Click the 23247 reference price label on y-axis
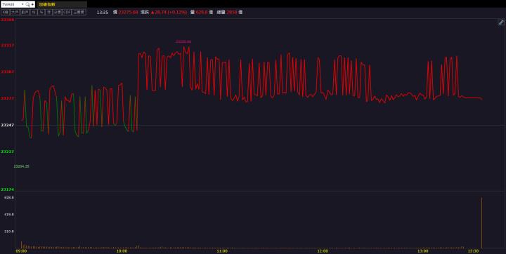The width and height of the screenshot is (506, 254). (7, 125)
